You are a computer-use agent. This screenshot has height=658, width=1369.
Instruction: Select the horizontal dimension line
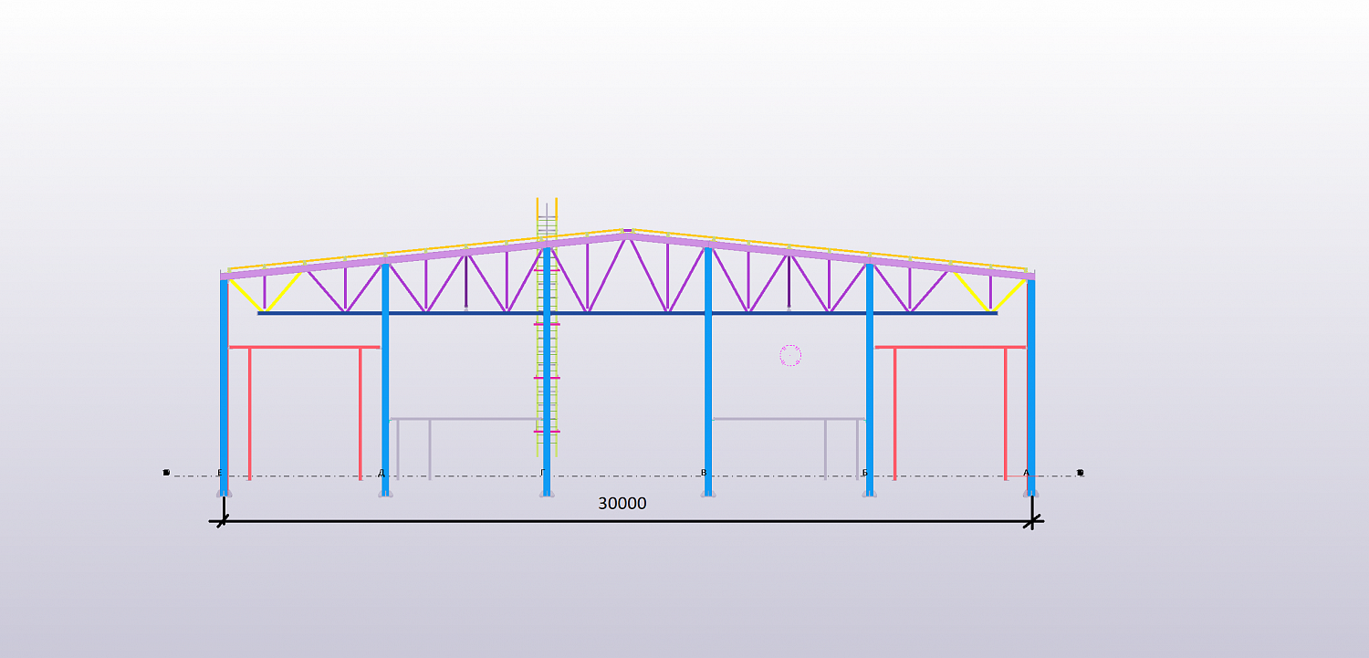(627, 521)
